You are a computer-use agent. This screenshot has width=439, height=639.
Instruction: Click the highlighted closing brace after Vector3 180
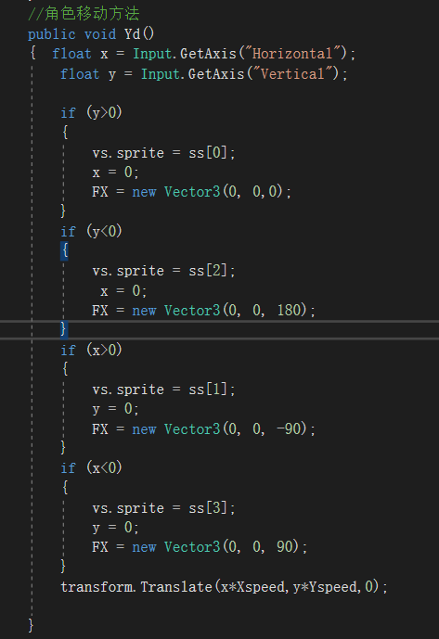64,329
